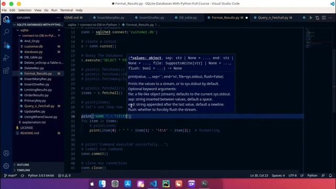
Task: Click connect-to-DB-in-Python breadcrumb segment
Action: point(99,25)
